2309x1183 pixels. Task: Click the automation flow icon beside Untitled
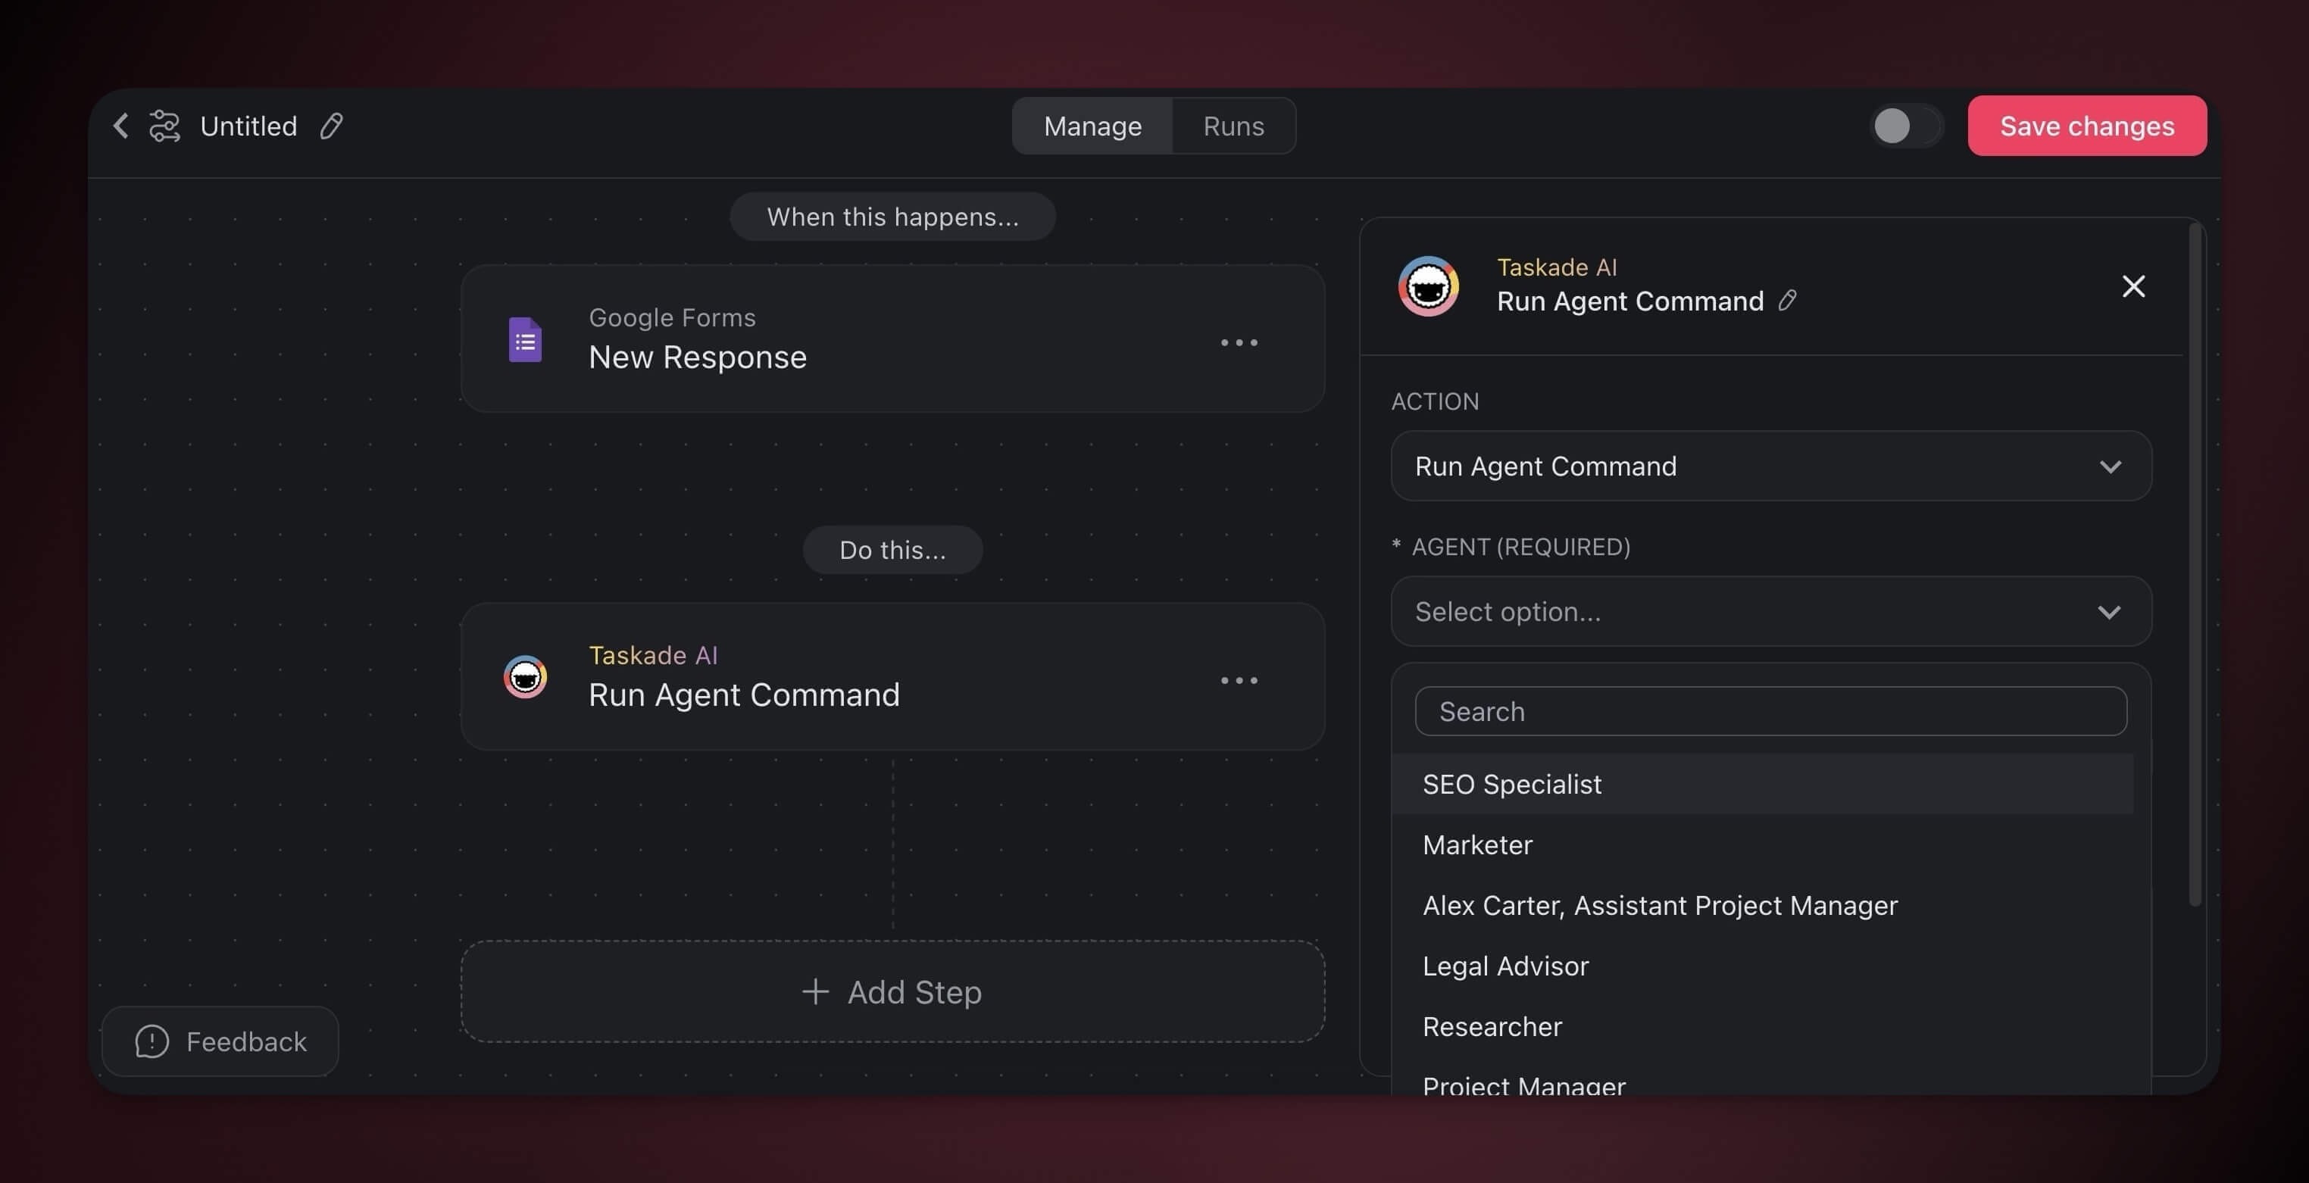164,126
